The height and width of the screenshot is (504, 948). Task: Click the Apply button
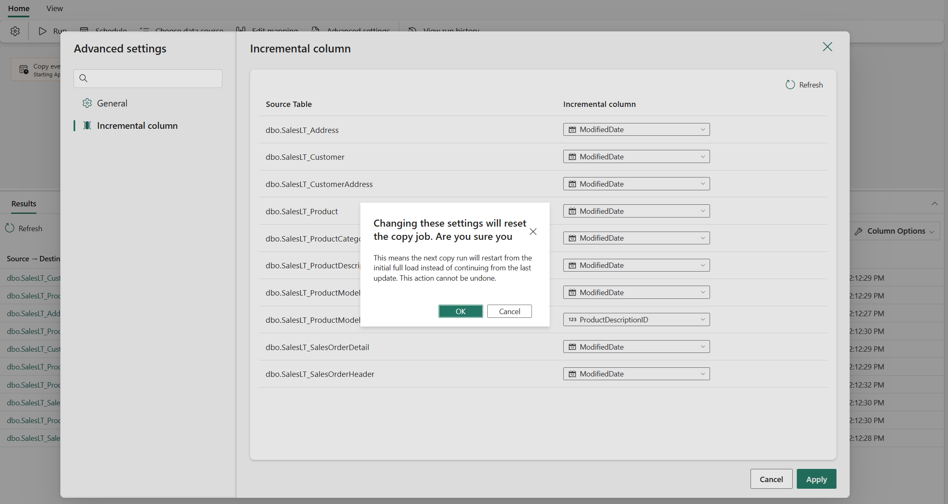(816, 479)
